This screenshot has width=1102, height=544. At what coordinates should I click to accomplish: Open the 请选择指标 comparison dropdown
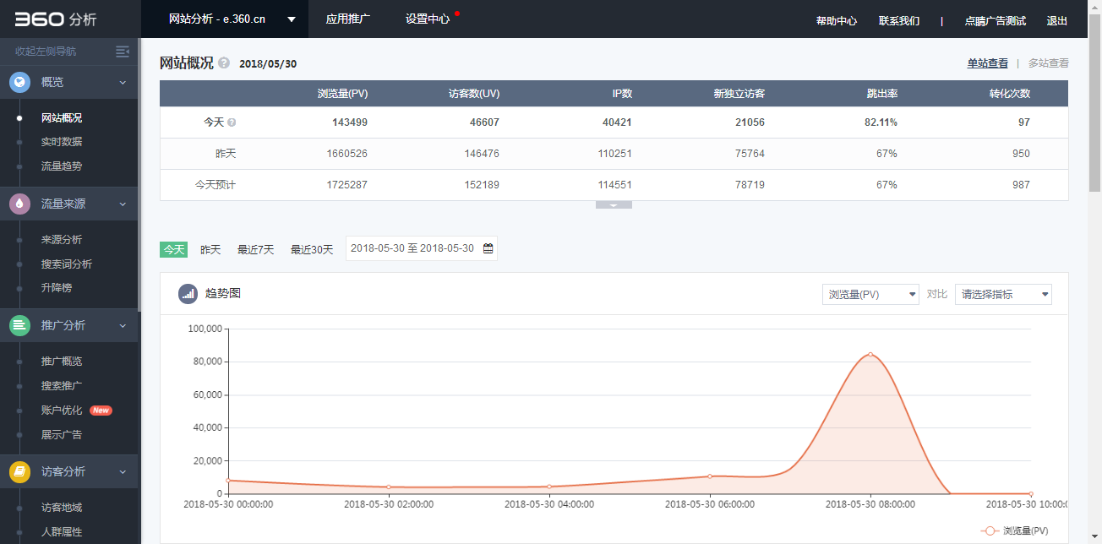pos(1003,294)
